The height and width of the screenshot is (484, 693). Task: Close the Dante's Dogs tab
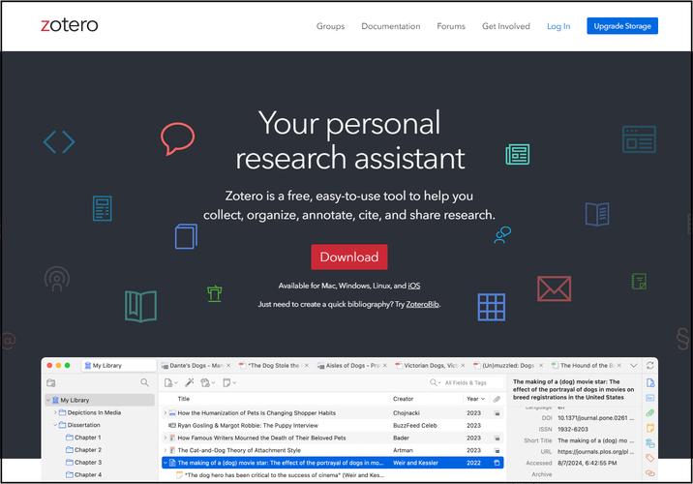pos(228,366)
